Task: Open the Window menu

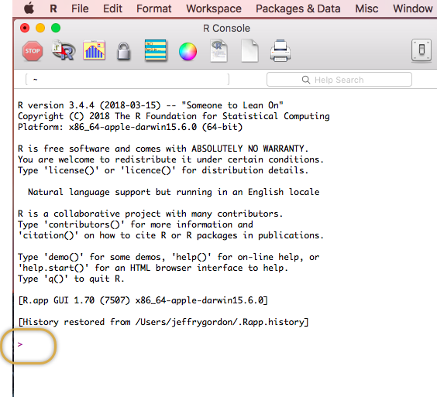Action: click(x=413, y=9)
